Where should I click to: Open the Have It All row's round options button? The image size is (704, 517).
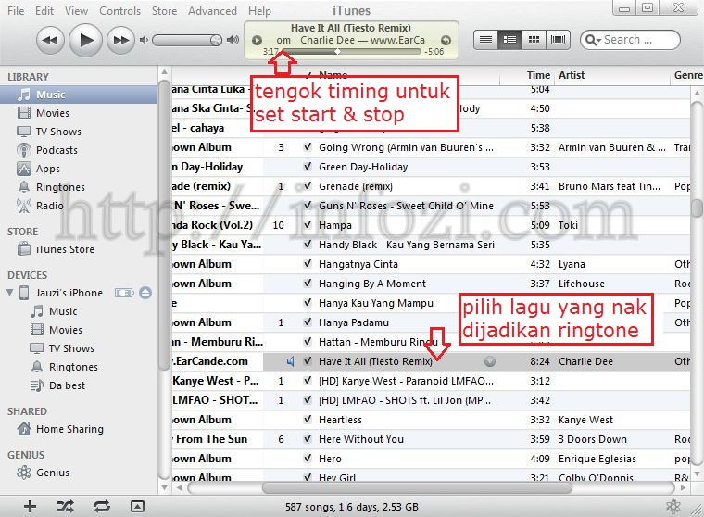pos(490,361)
